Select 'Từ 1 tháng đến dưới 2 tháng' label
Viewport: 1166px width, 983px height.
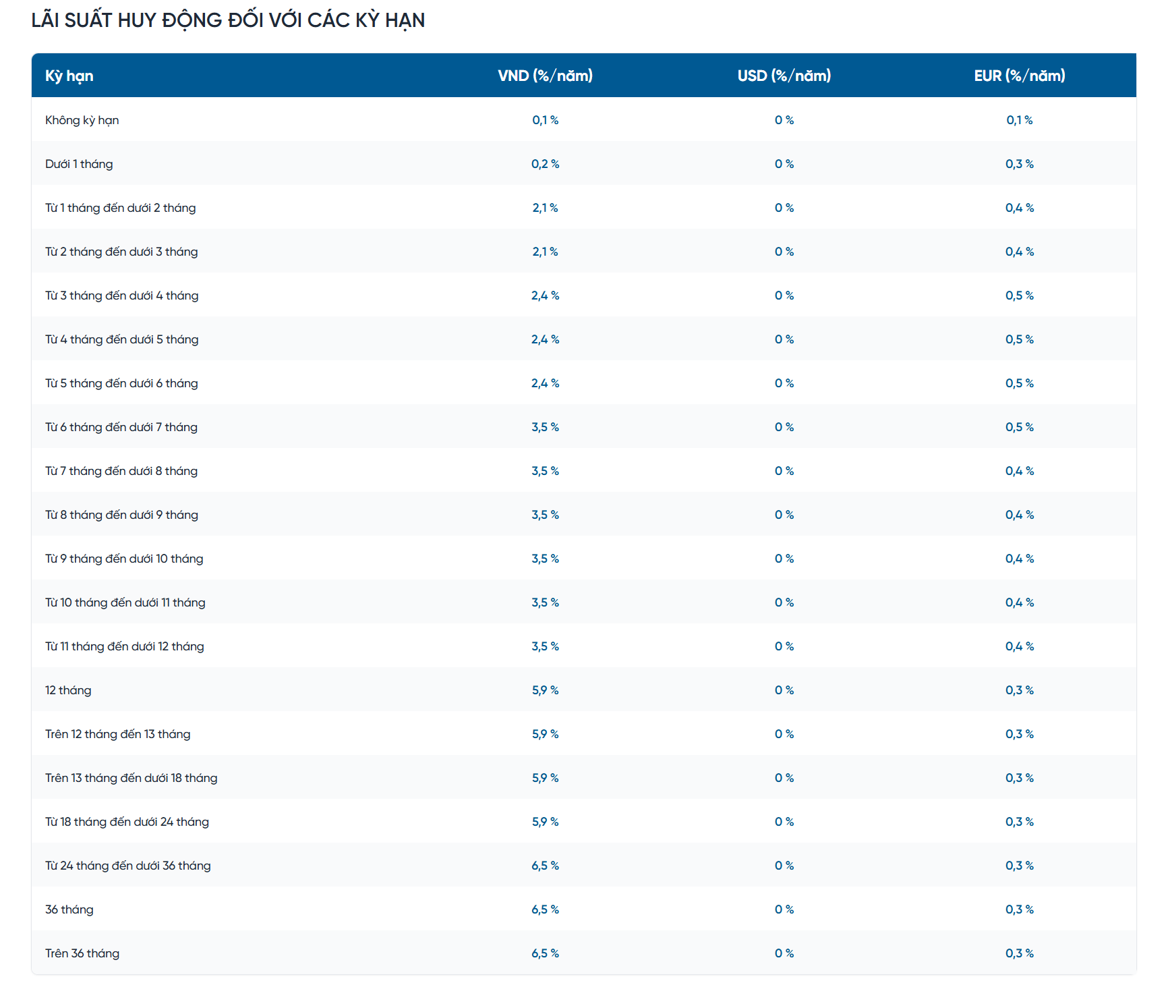click(x=120, y=208)
